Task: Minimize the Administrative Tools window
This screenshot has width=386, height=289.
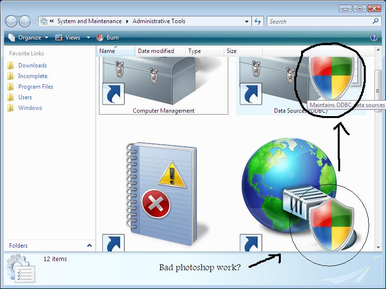Action: [x=345, y=9]
